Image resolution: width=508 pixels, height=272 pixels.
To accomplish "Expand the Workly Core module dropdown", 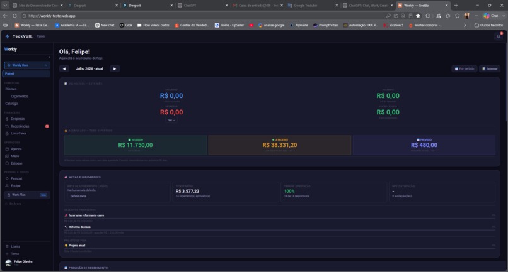I will point(27,65).
